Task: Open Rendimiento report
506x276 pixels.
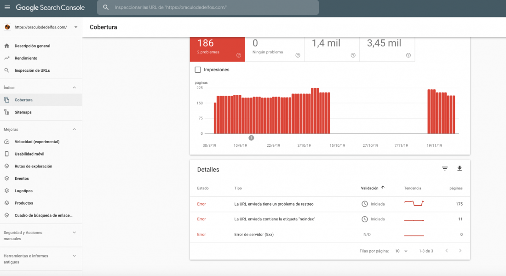Action: tap(41, 58)
